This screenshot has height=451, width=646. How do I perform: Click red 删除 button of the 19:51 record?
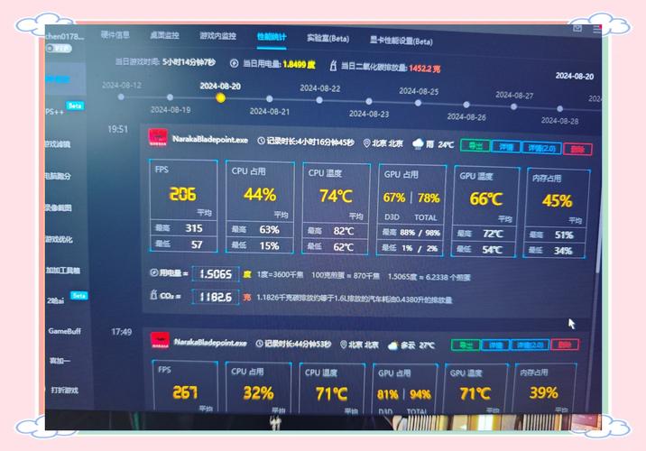[x=577, y=149]
